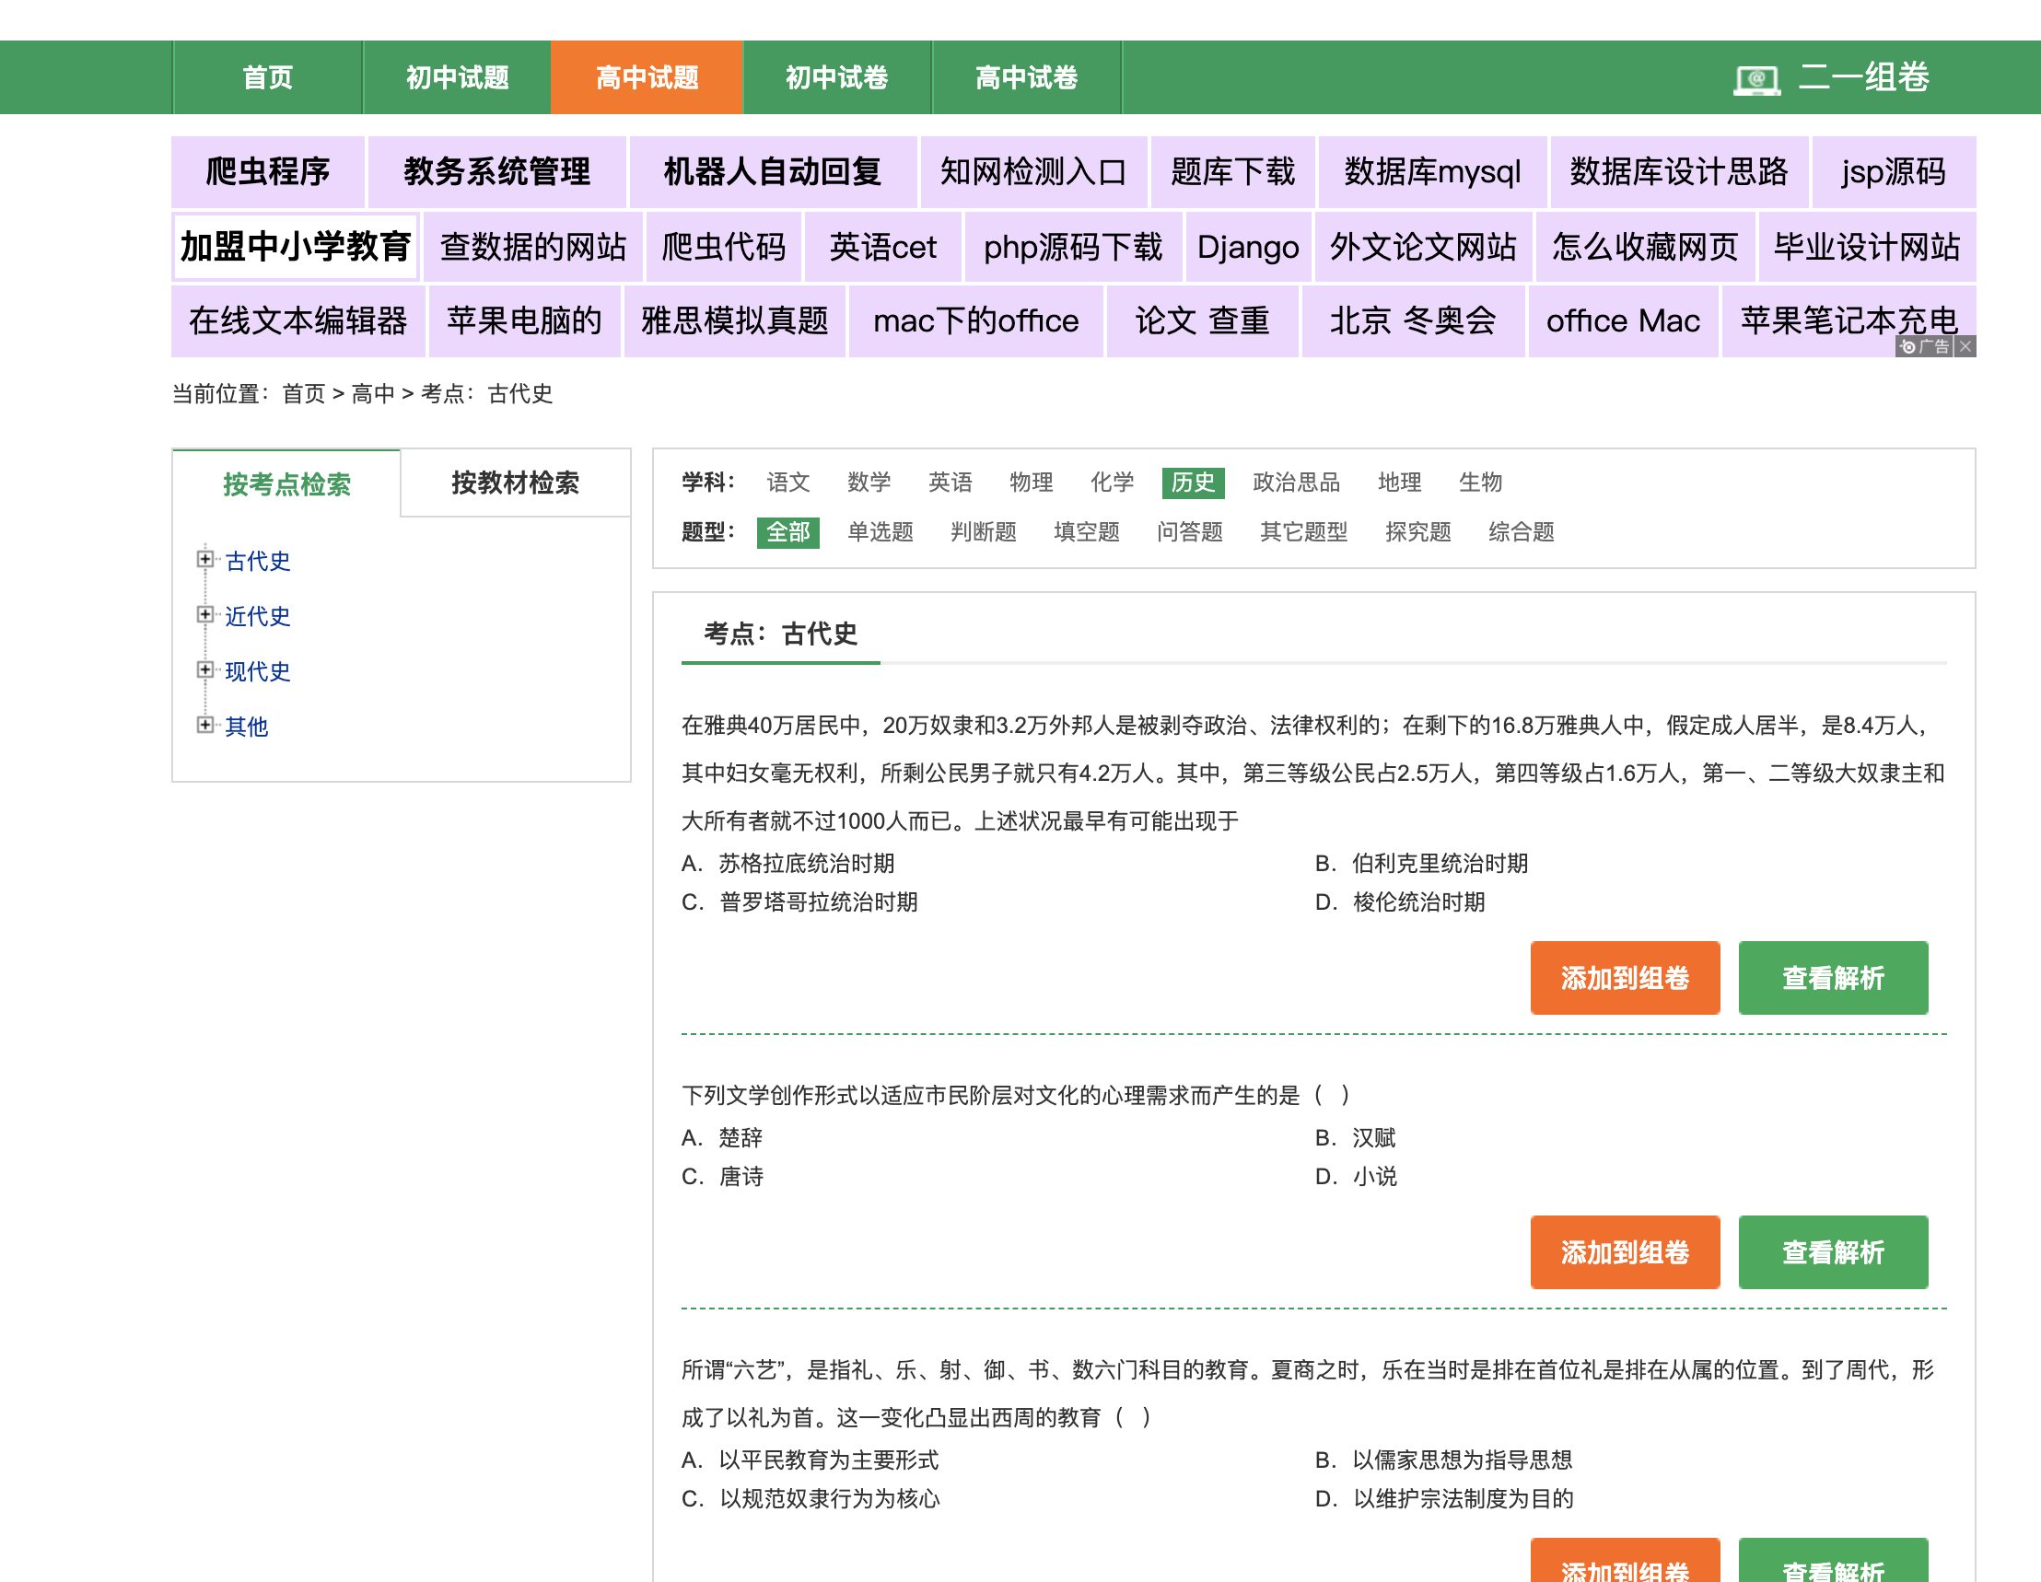Open the 初中试题 navigation tab
This screenshot has width=2041, height=1582.
click(457, 77)
